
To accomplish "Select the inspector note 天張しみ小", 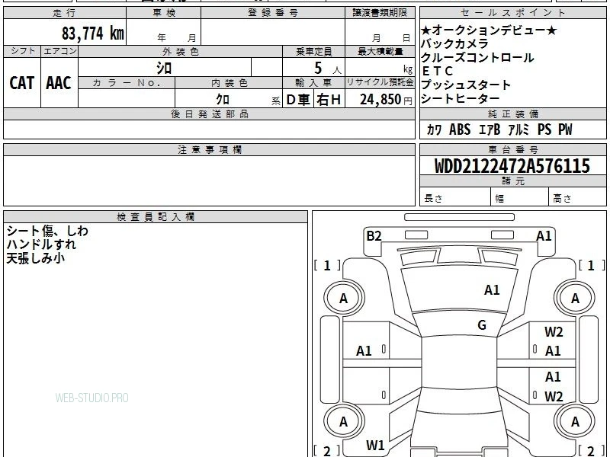I will (x=35, y=258).
